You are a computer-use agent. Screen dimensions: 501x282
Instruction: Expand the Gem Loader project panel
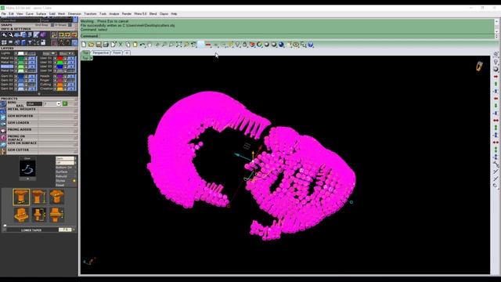pos(76,124)
